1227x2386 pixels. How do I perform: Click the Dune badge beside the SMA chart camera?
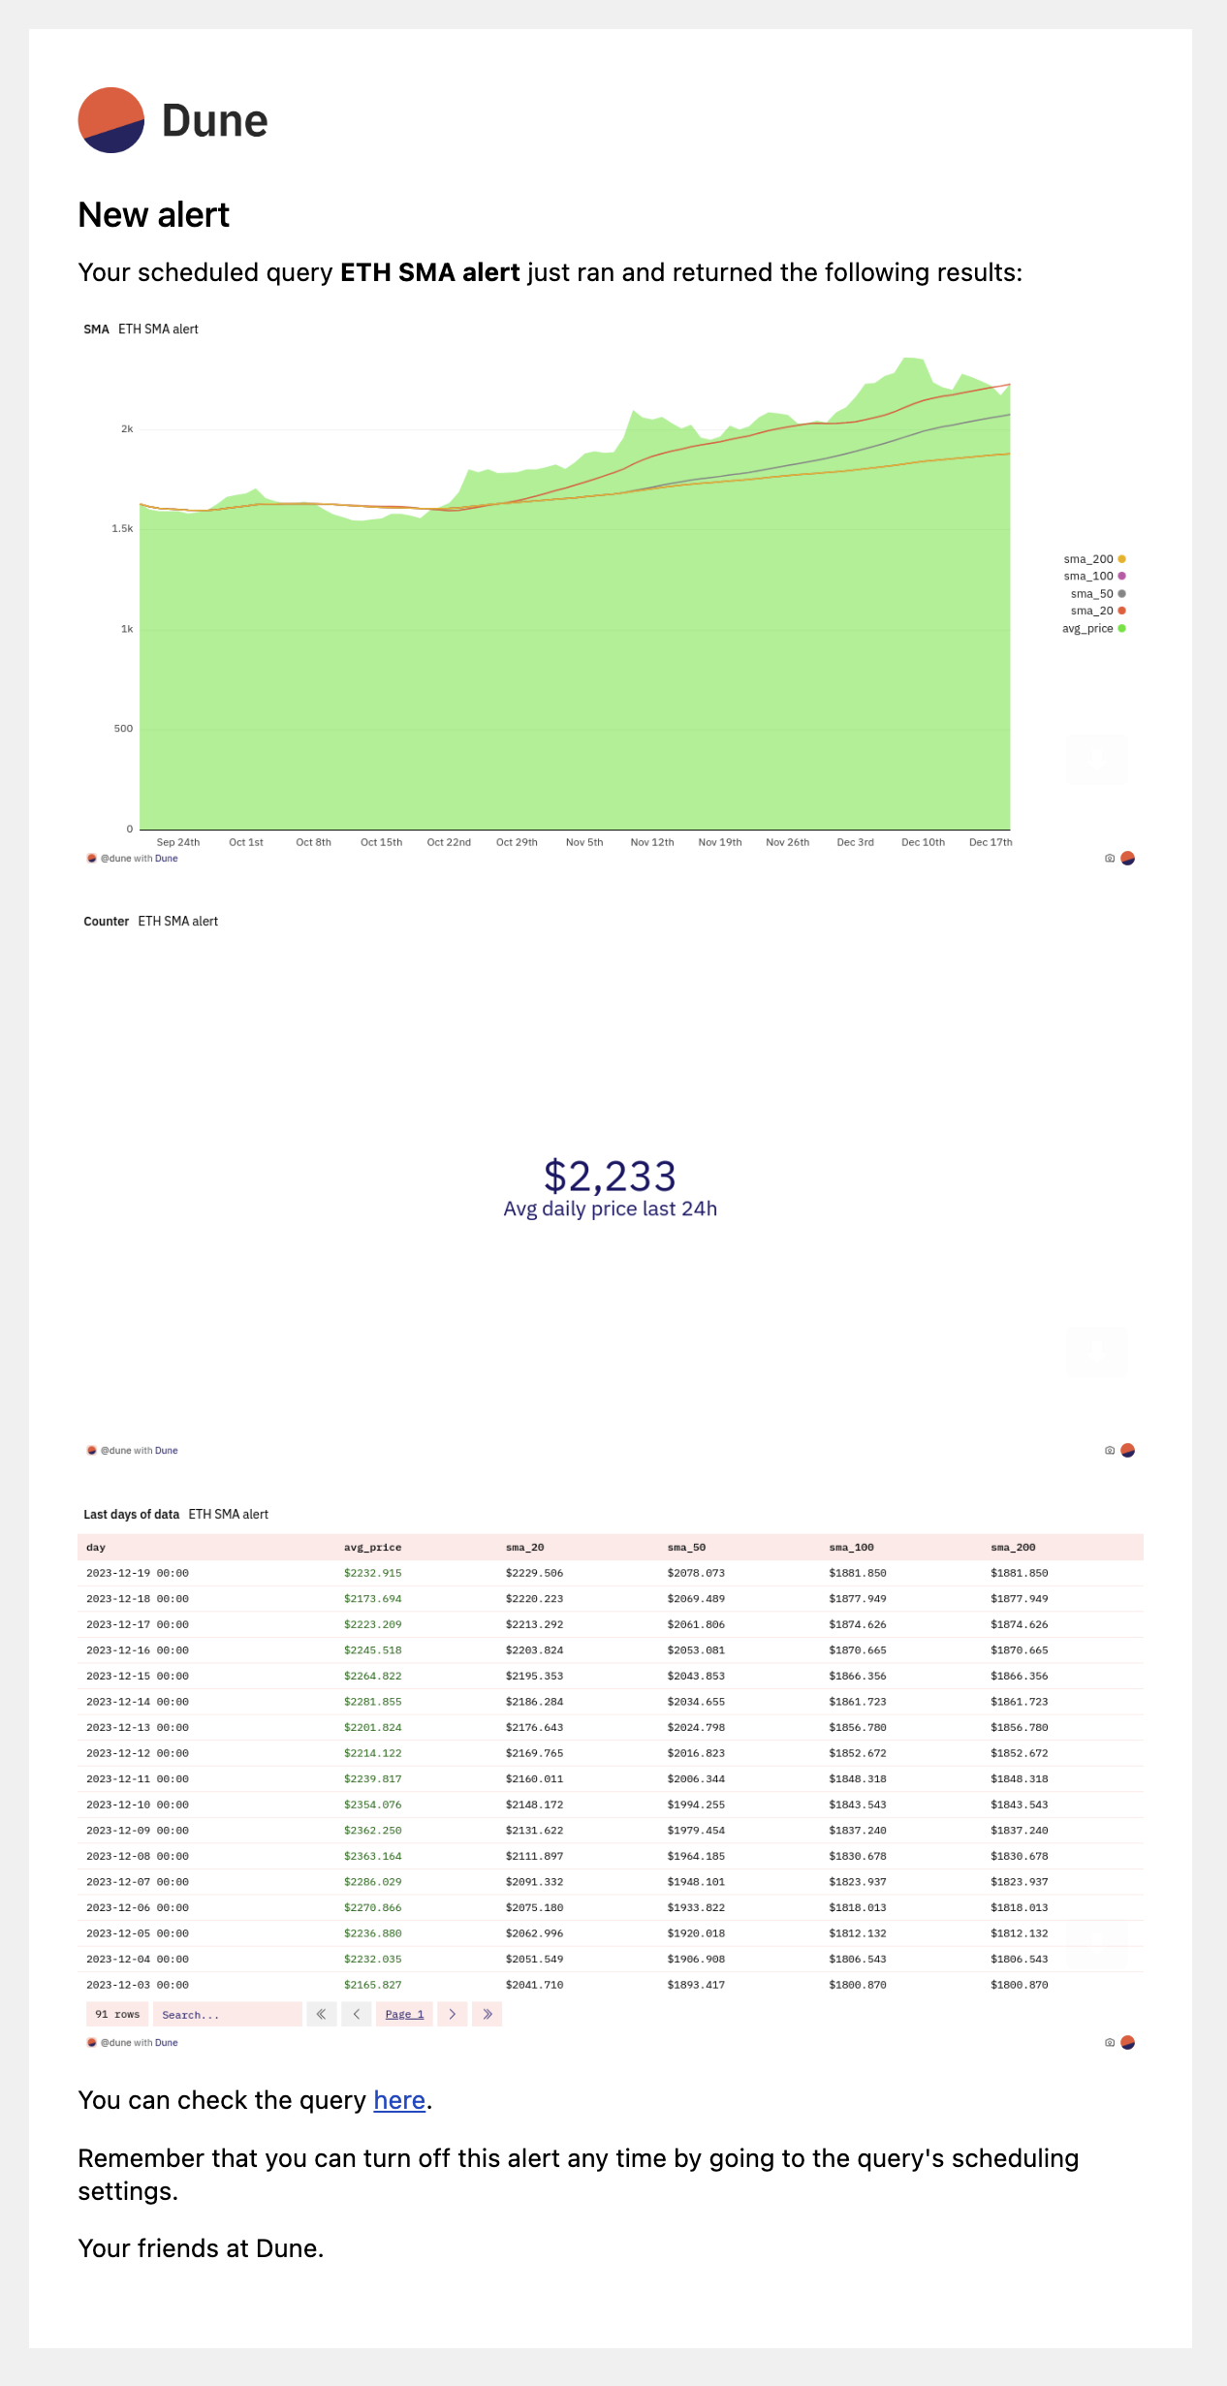click(1128, 859)
